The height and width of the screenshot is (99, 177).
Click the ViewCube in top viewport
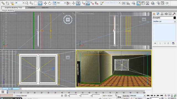coord(68,20)
